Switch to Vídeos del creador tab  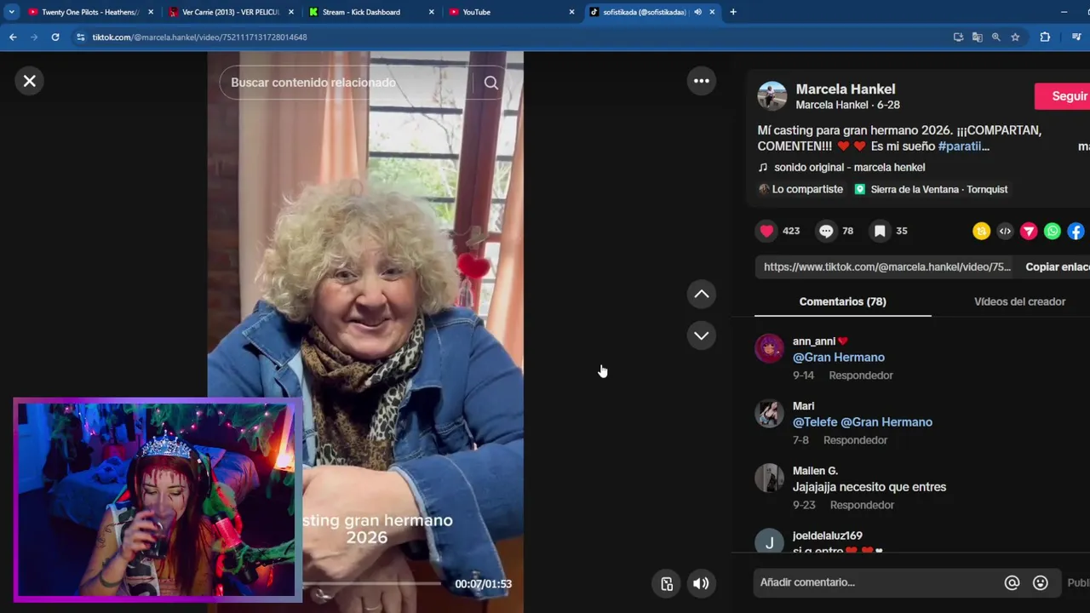click(x=1019, y=301)
